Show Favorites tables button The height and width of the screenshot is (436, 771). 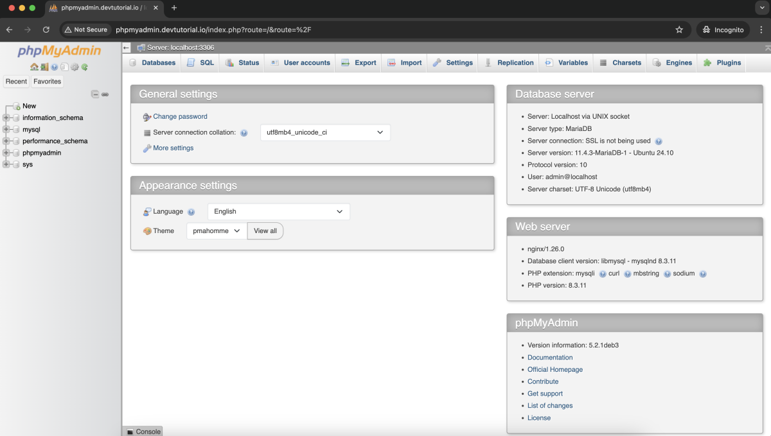tap(48, 82)
